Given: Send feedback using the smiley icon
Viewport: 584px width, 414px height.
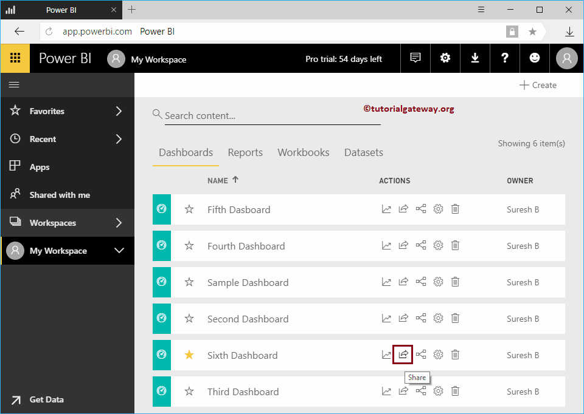Looking at the screenshot, I should 534,58.
